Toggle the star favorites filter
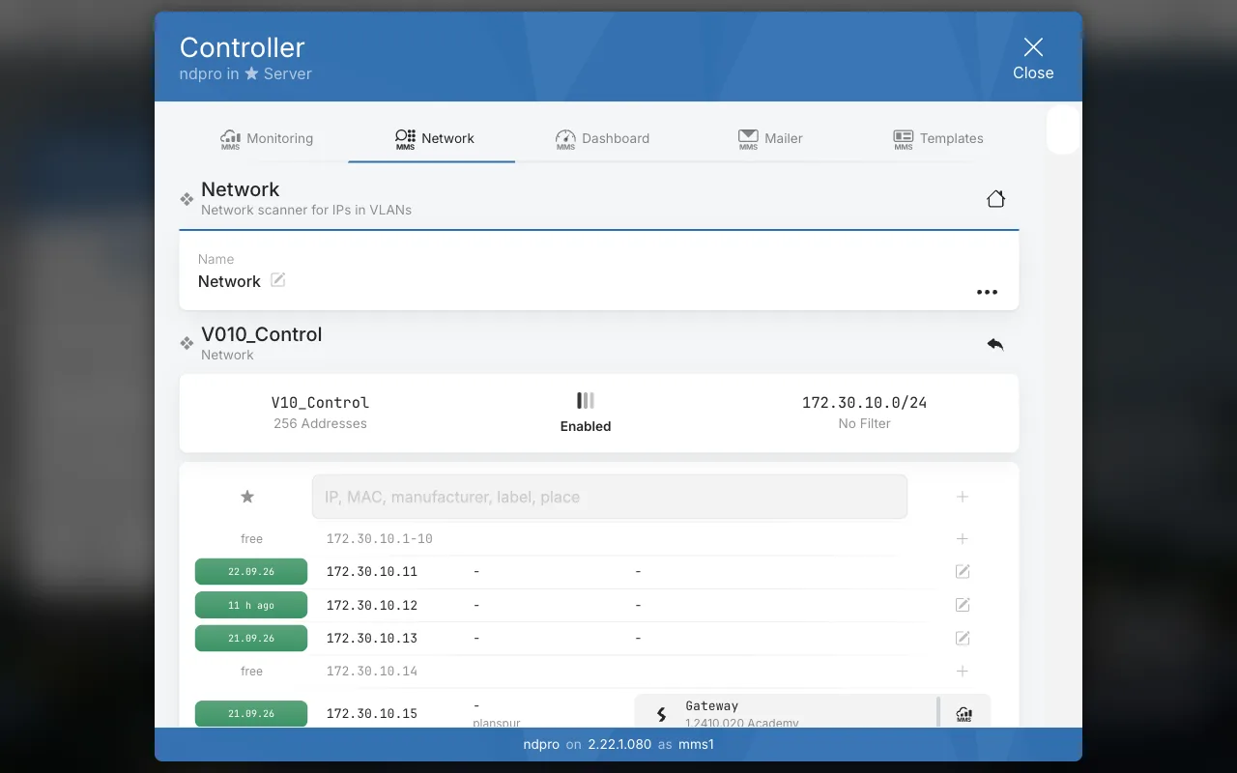This screenshot has width=1237, height=773. [247, 497]
